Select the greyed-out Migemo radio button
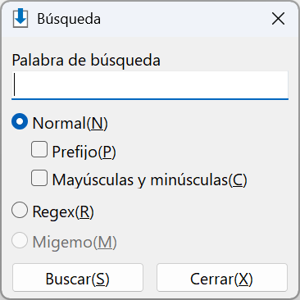 (20, 240)
